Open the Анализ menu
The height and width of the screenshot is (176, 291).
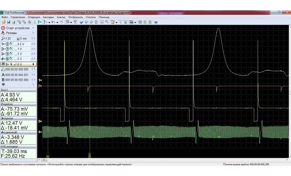[x=61, y=17]
